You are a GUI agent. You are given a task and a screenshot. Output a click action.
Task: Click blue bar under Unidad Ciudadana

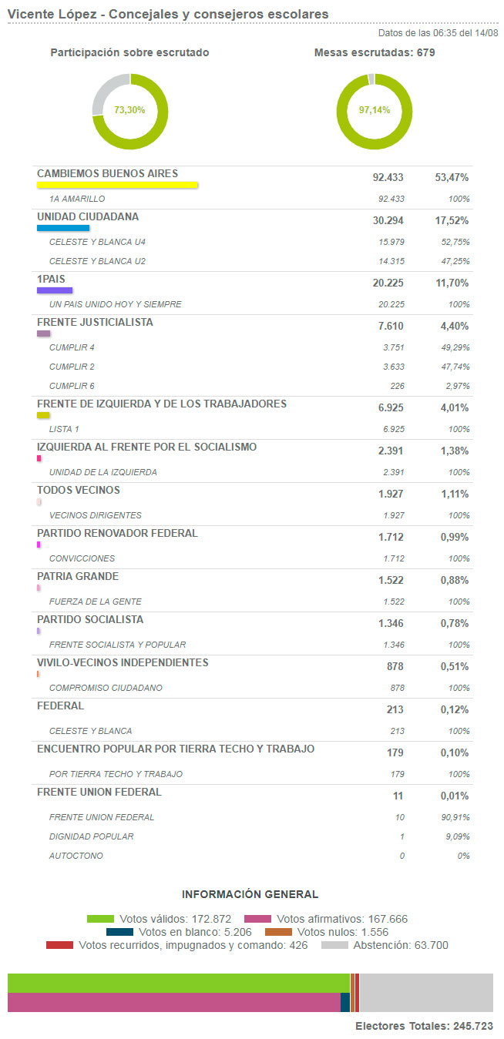point(63,228)
